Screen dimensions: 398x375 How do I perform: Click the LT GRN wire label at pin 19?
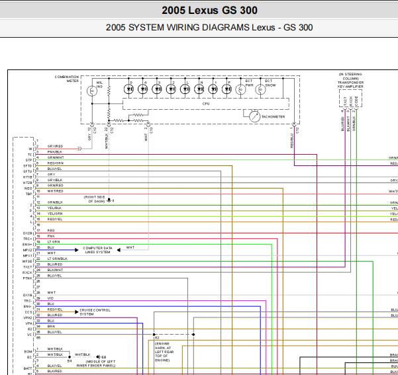pyautogui.click(x=54, y=241)
